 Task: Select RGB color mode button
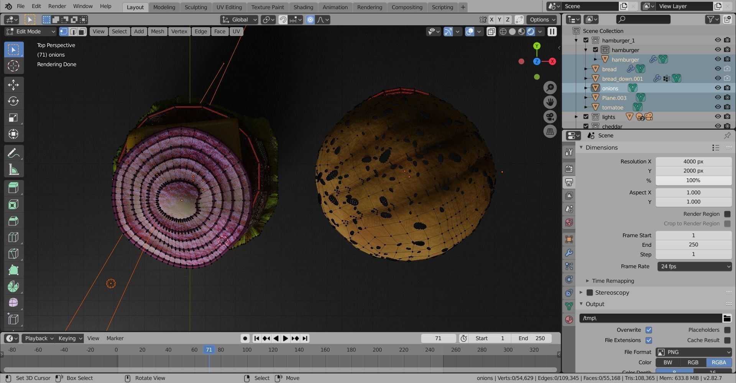(693, 362)
